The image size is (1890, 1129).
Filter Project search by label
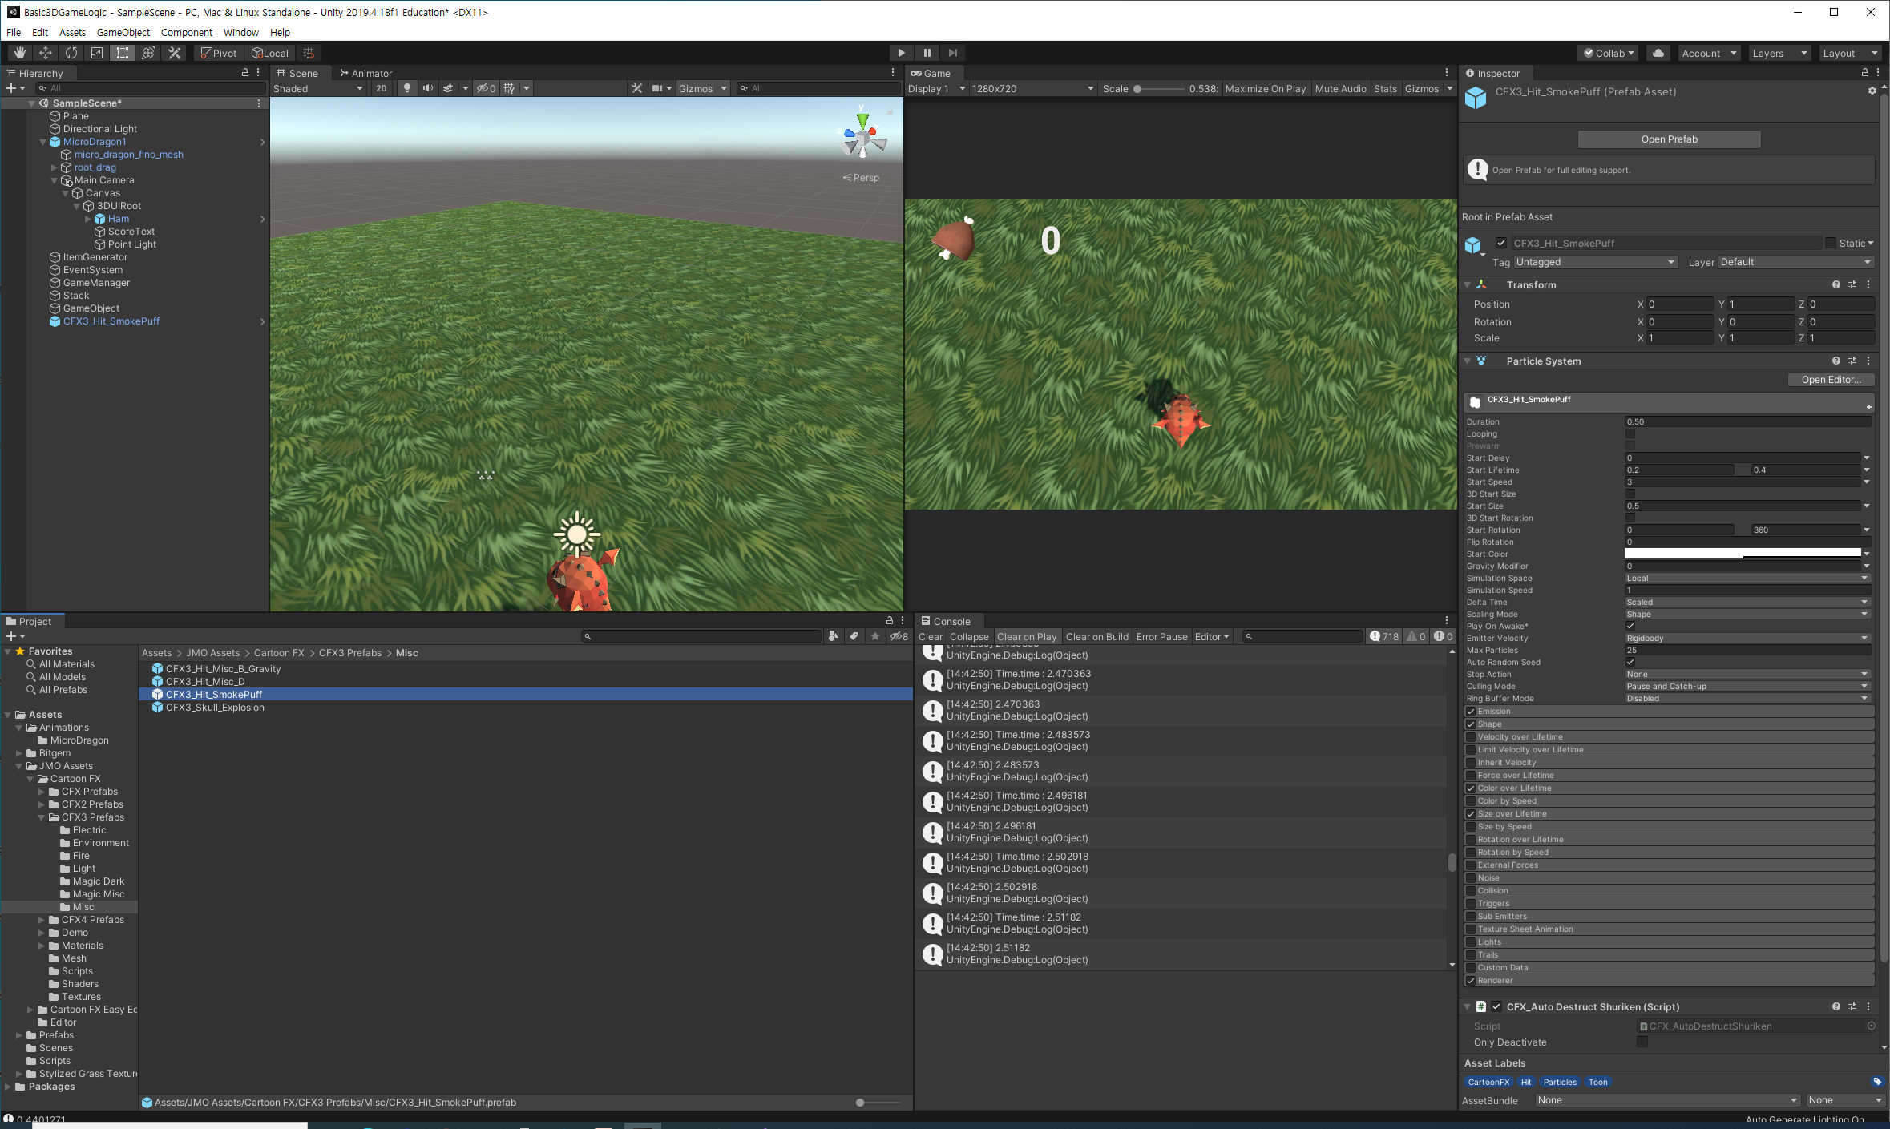coord(854,636)
